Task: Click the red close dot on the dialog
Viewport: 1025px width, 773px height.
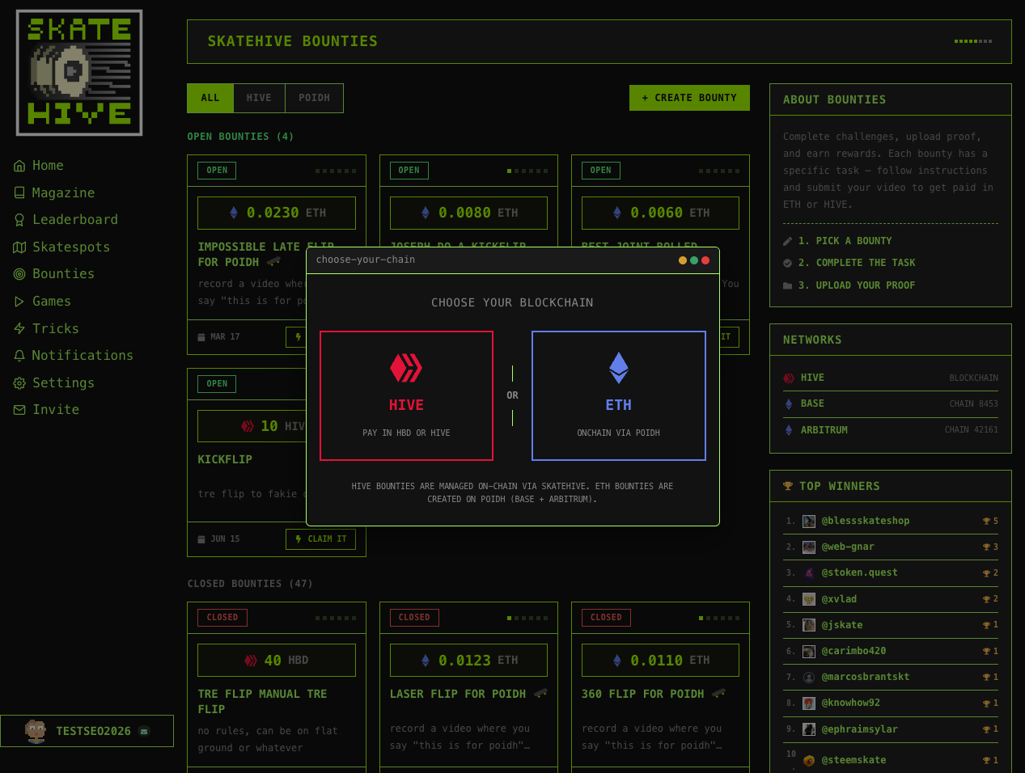Action: pos(705,260)
